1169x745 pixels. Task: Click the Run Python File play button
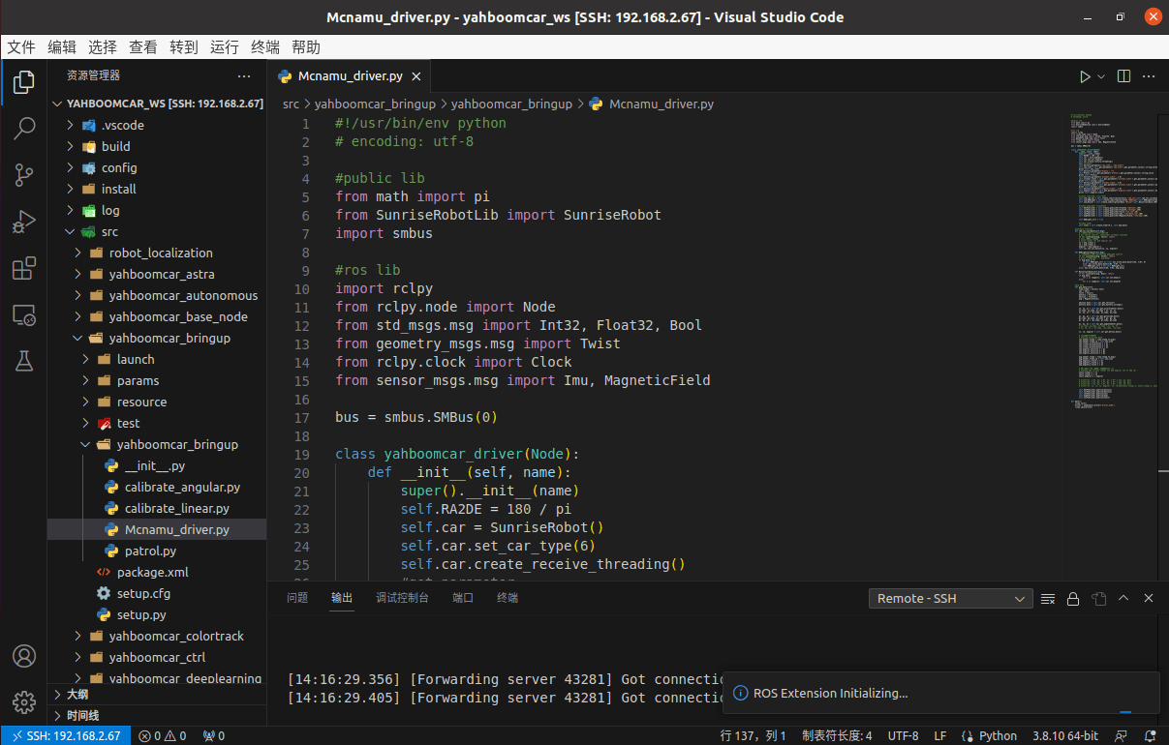(x=1085, y=76)
